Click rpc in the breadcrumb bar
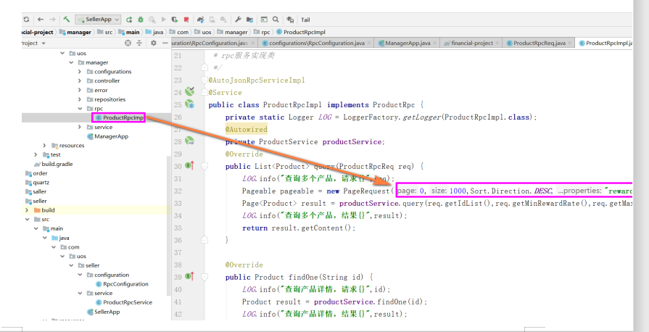 tap(263, 32)
